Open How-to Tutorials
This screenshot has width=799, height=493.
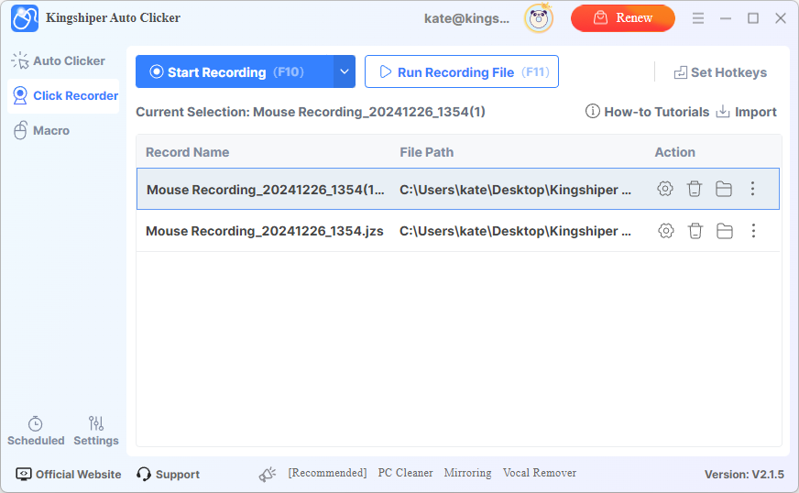click(647, 112)
